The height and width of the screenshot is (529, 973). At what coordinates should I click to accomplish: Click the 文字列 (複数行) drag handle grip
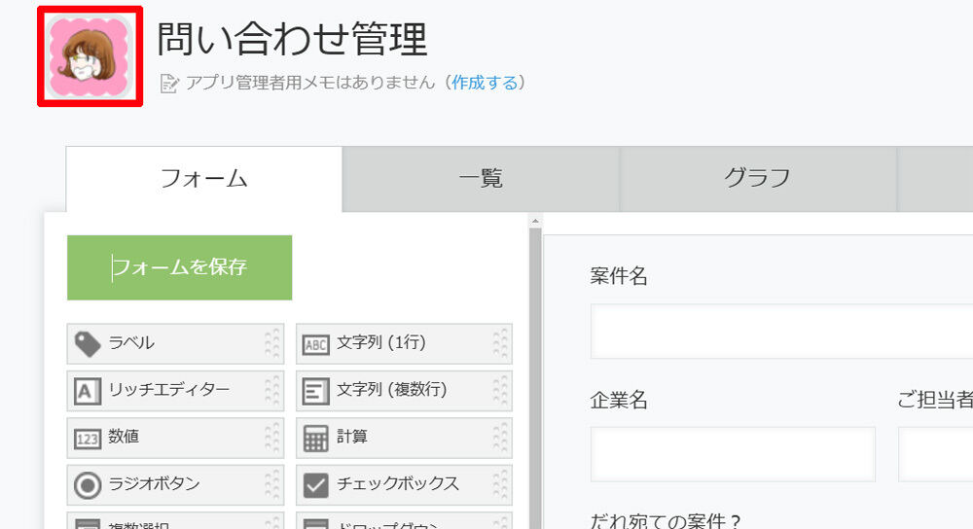[x=500, y=391]
